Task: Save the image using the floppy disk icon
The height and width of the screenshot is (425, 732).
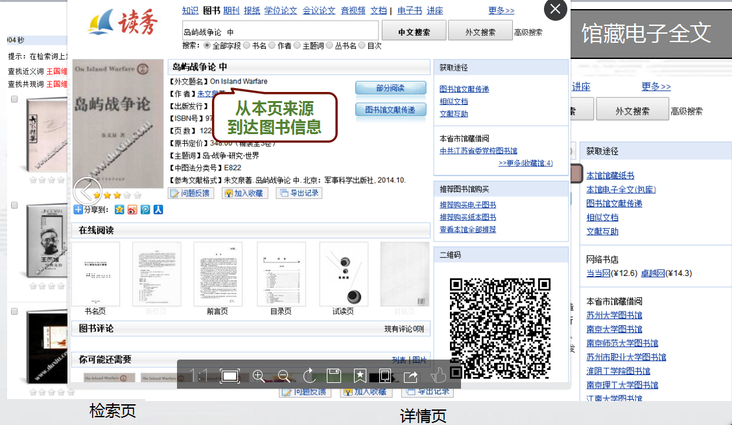Action: [335, 376]
